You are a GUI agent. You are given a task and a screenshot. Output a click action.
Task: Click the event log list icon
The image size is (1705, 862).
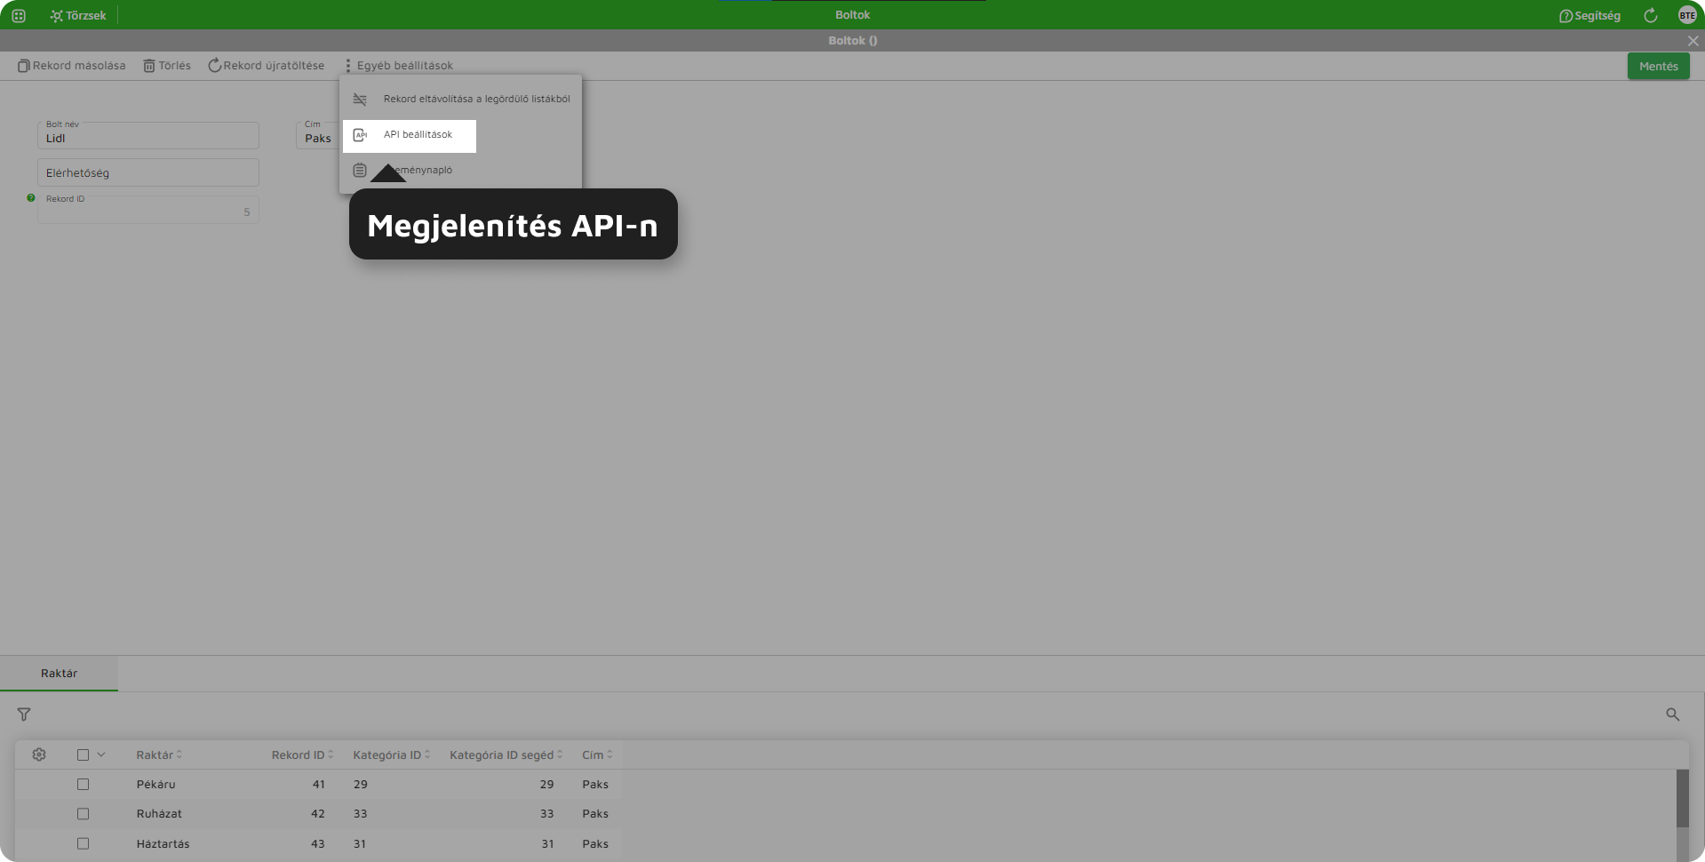(x=360, y=170)
